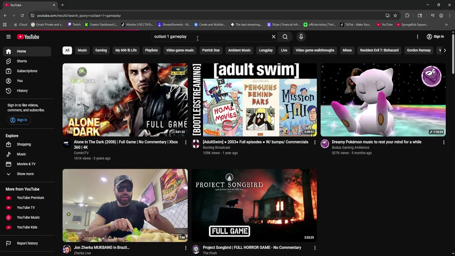This screenshot has height=256, width=455.
Task: Open the ComkriTV channel link
Action: pyautogui.click(x=81, y=153)
